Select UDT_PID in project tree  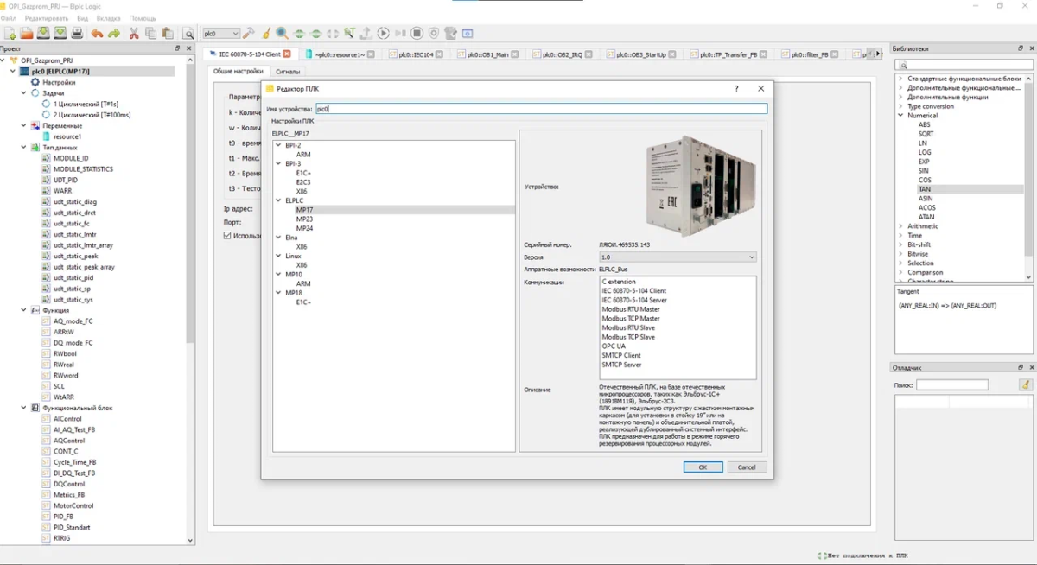pos(66,180)
